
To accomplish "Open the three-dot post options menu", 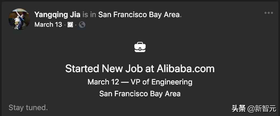I will coord(268,13).
